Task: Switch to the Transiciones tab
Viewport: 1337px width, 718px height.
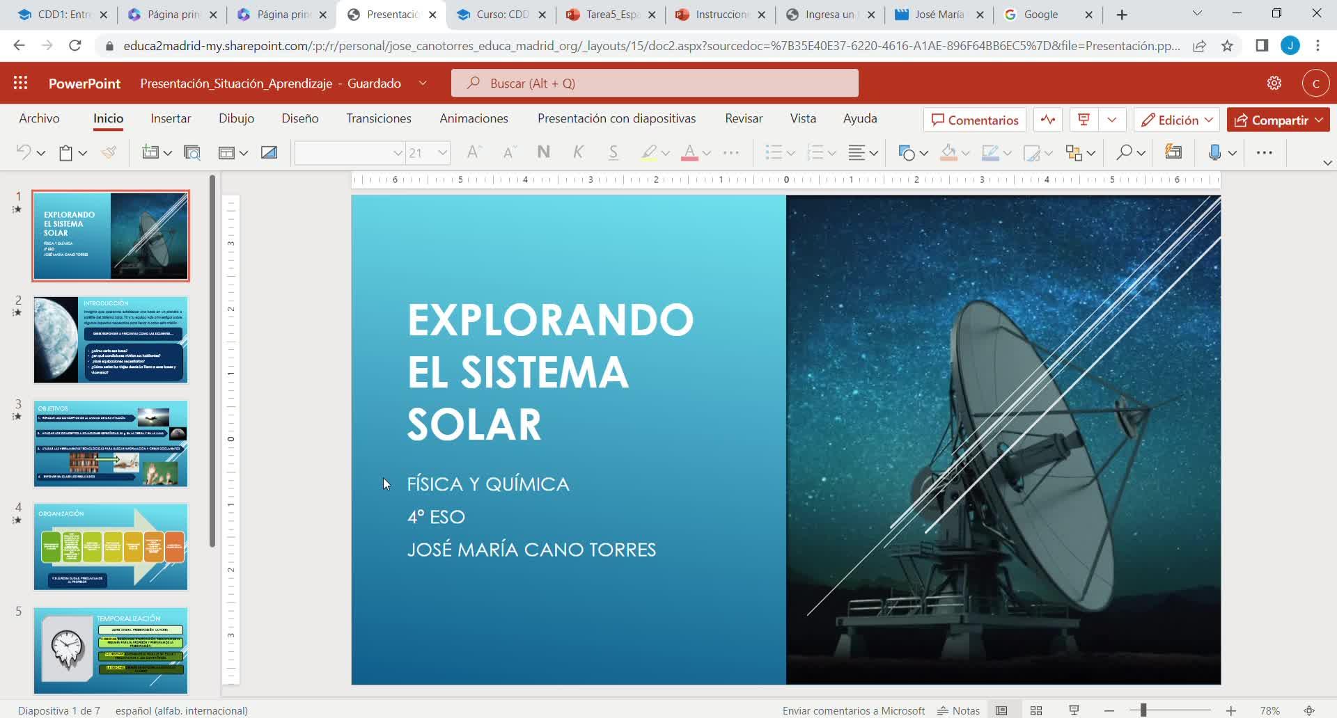Action: click(x=379, y=118)
